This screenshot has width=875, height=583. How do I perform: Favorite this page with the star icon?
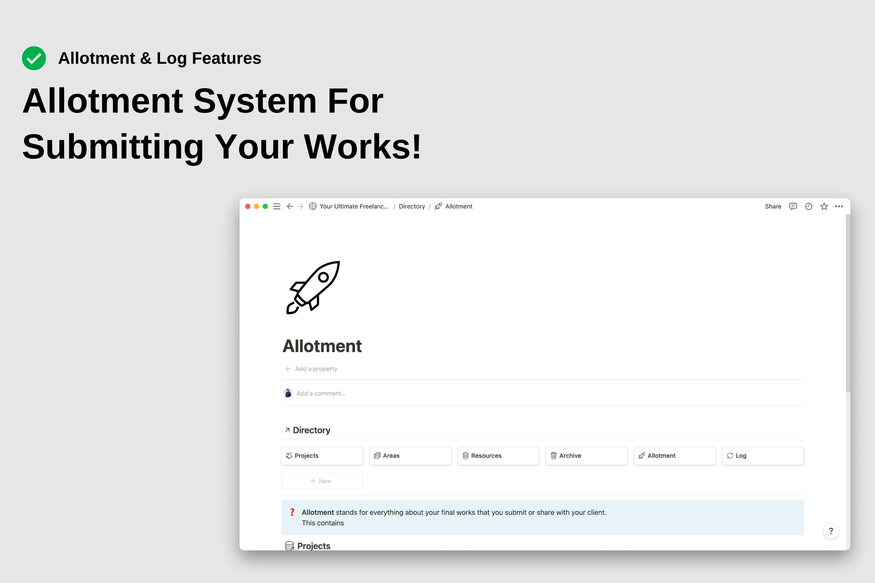[x=824, y=206]
